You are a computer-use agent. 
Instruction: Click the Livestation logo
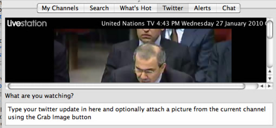pos(27,23)
